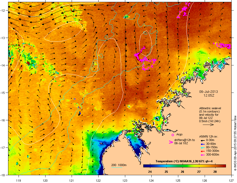Image resolution: width=237 pixels, height=183 pixels.
Task: Click the 27 degree colorbar label
Action: [x=199, y=172]
